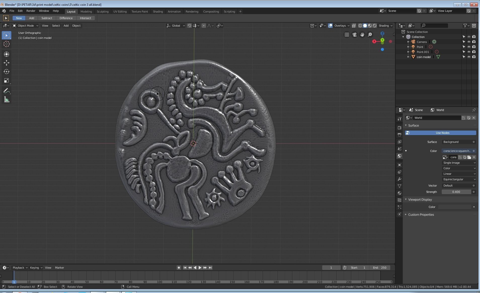Switch to orthographic grid view icon
This screenshot has width=480, height=293.
pyautogui.click(x=347, y=35)
